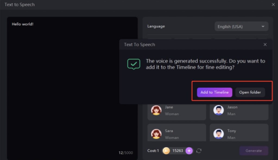Click the 15263 credits balance
278x160 pixels.
click(178, 151)
